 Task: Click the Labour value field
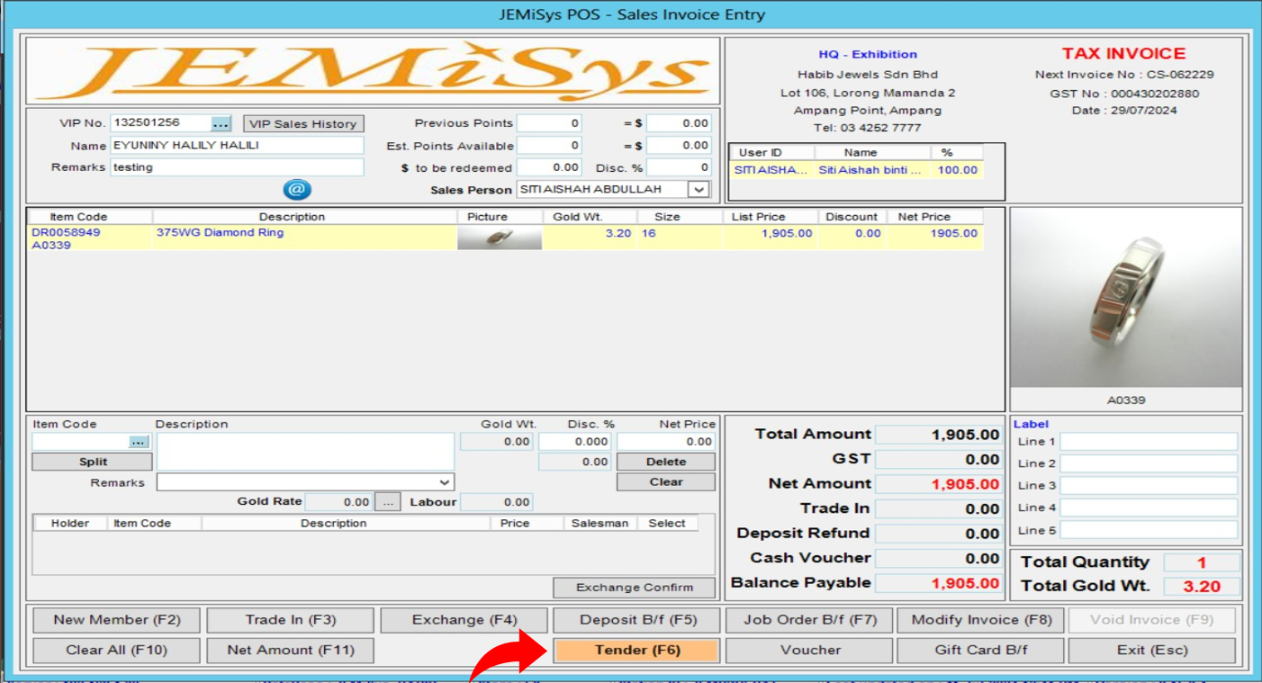coord(497,502)
